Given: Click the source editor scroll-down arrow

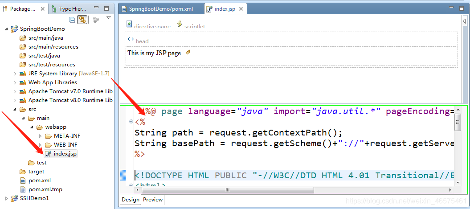Looking at the screenshot, I should [x=458, y=182].
